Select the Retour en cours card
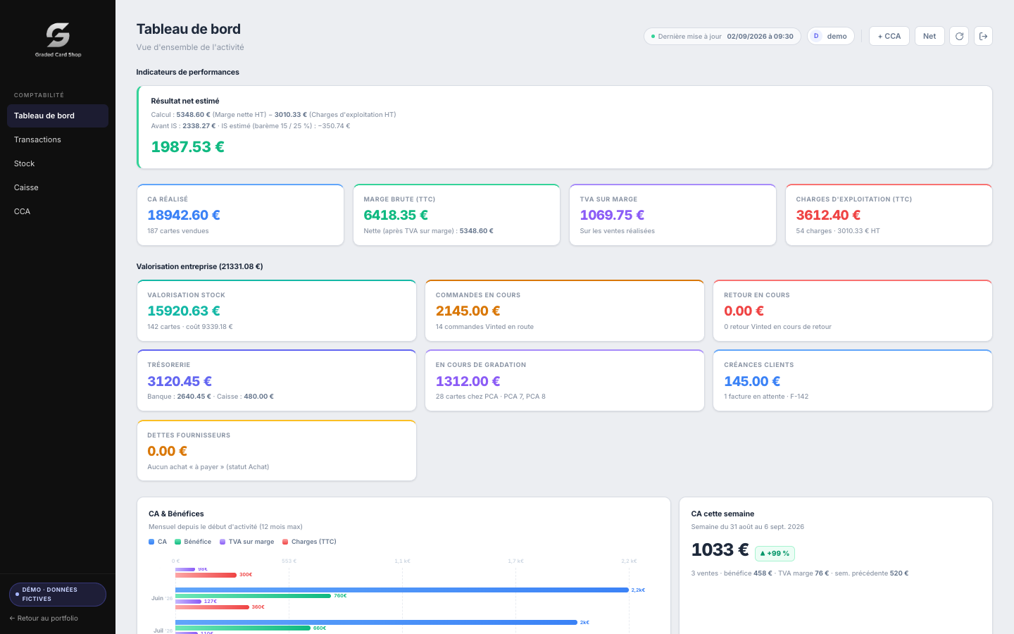 click(853, 311)
